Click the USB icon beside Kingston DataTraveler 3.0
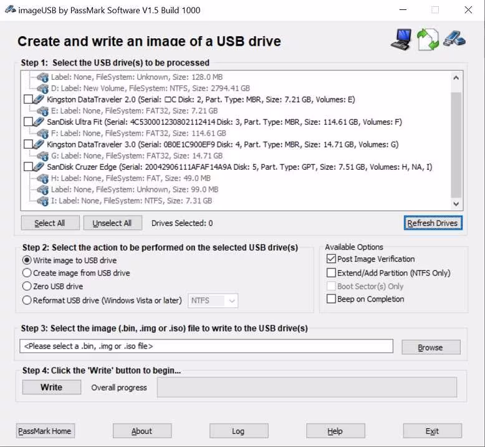This screenshot has width=485, height=447. click(x=39, y=144)
